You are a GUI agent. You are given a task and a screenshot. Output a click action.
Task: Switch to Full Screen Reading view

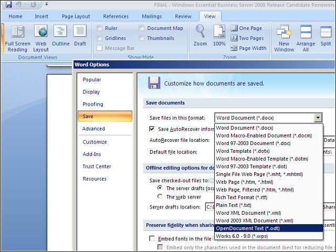point(17,38)
